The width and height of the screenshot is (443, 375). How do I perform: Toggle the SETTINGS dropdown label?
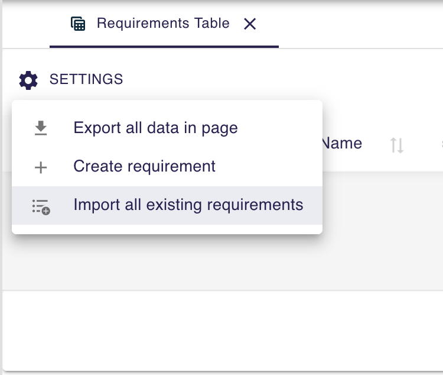pyautogui.click(x=86, y=79)
